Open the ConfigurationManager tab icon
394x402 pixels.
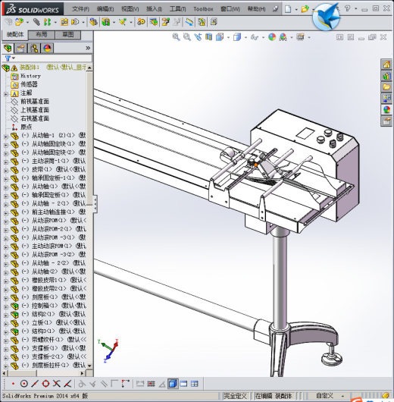pos(34,48)
